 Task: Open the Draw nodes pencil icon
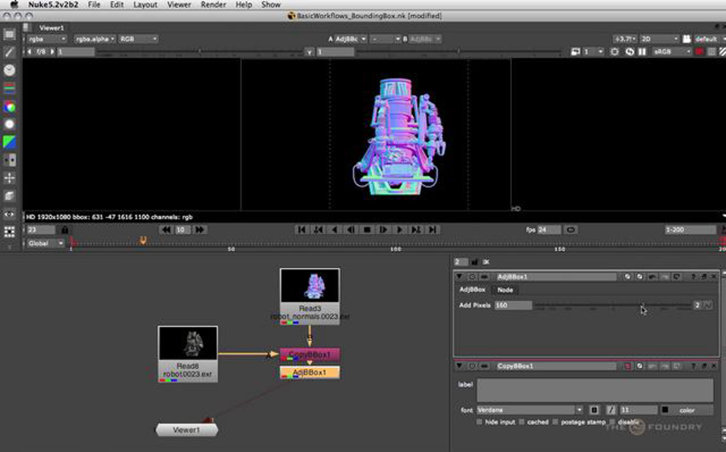(x=9, y=52)
